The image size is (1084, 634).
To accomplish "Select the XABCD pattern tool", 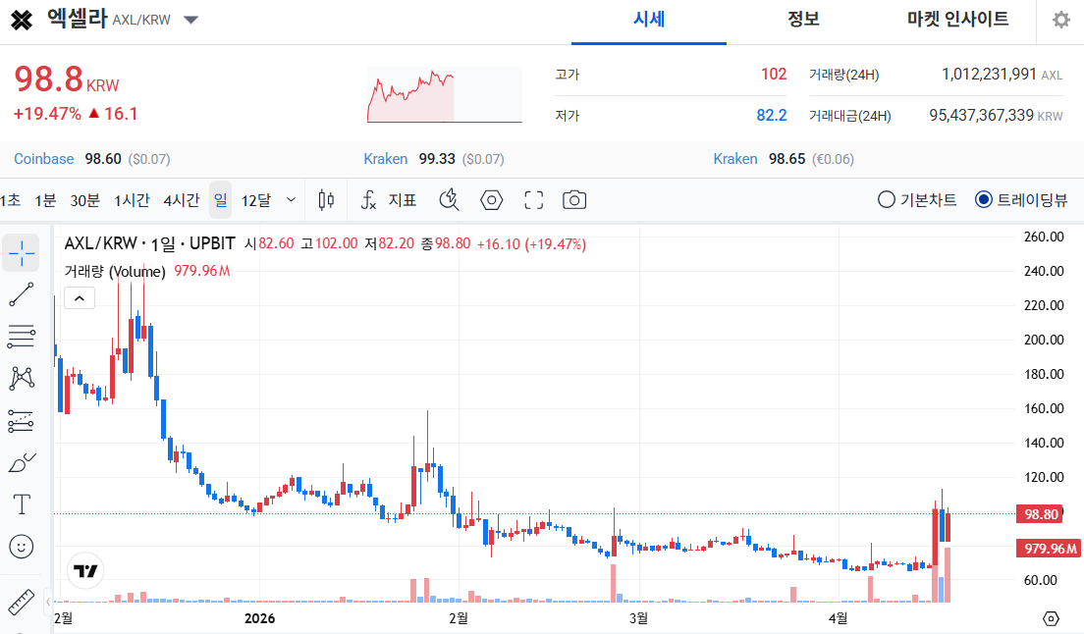I will click(22, 379).
